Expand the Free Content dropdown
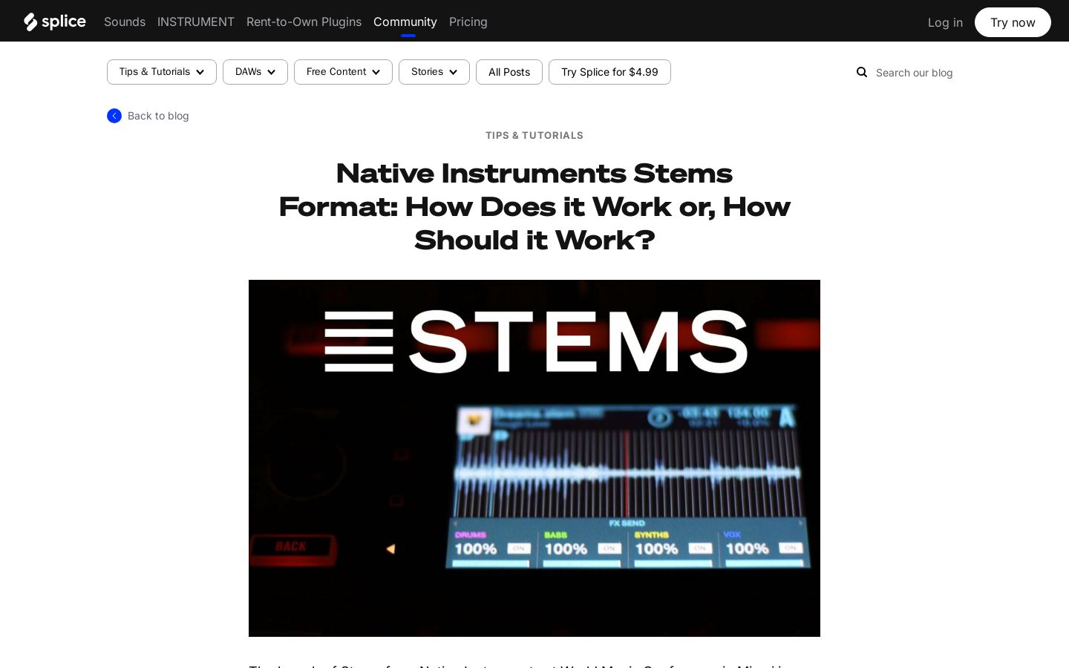Image resolution: width=1069 pixels, height=668 pixels. pos(343,72)
